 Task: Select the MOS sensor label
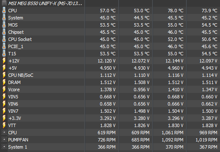click(x=13, y=25)
